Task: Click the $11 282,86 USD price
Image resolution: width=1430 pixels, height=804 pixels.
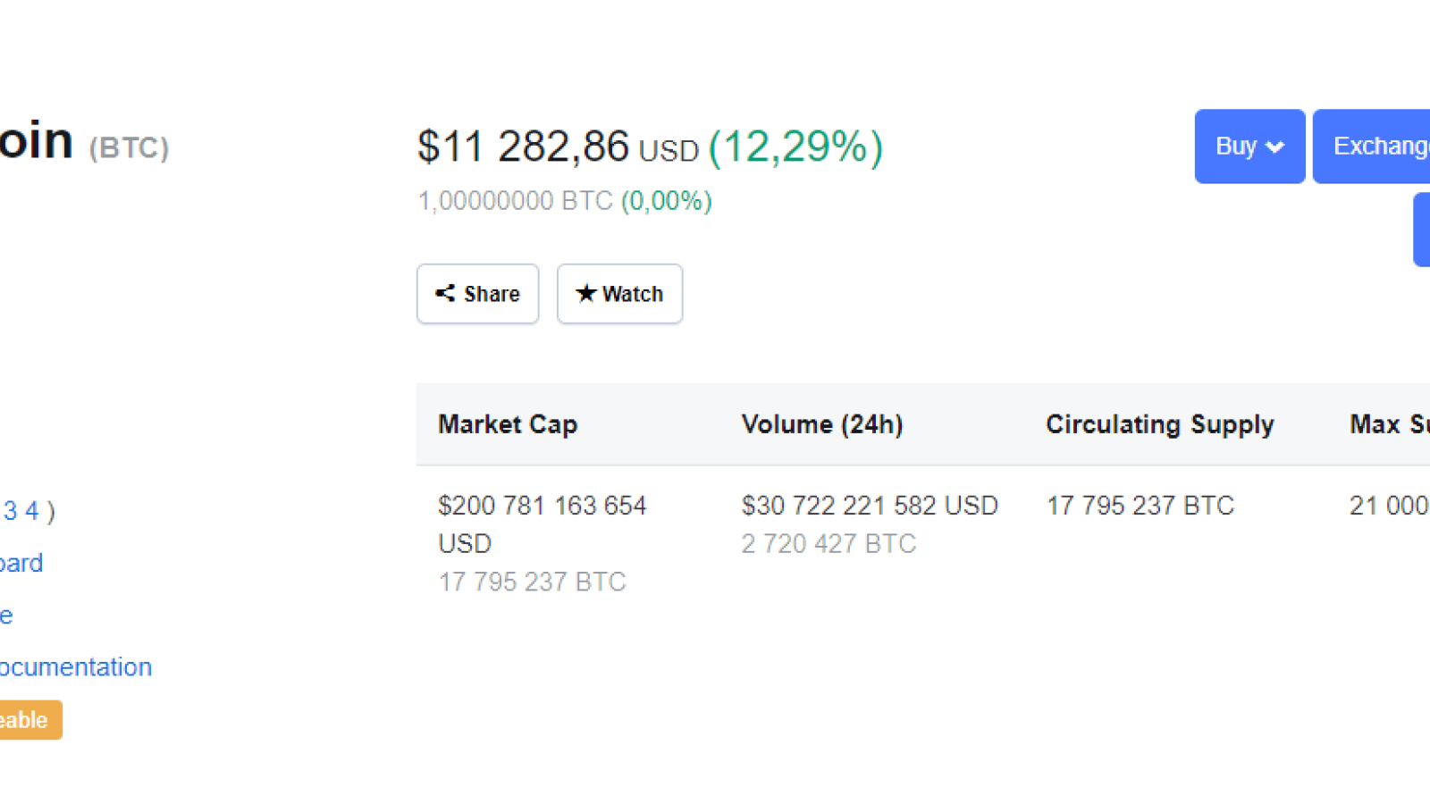Action: coord(558,147)
